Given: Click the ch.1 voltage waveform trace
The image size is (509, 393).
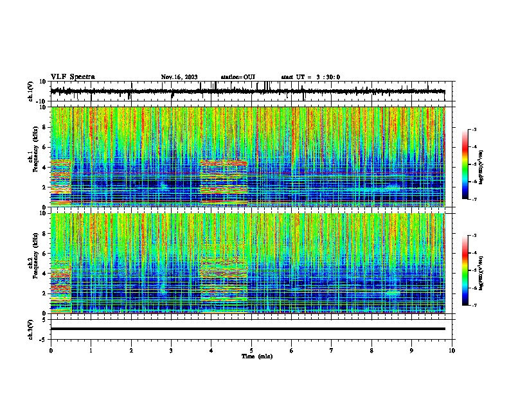Looking at the screenshot, I should 247,91.
